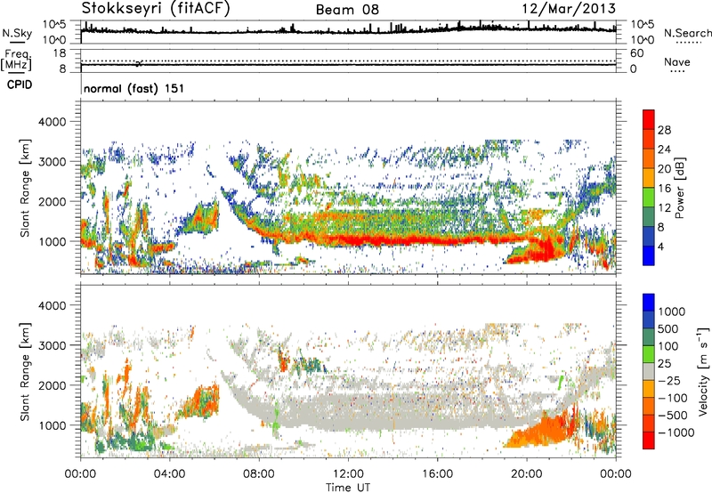Click the 04:00 time tick label
Viewport: 712px width, 493px height.
tap(170, 474)
